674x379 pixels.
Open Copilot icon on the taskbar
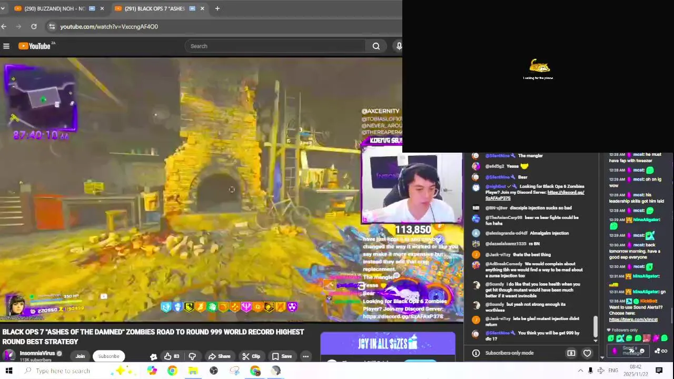152,371
